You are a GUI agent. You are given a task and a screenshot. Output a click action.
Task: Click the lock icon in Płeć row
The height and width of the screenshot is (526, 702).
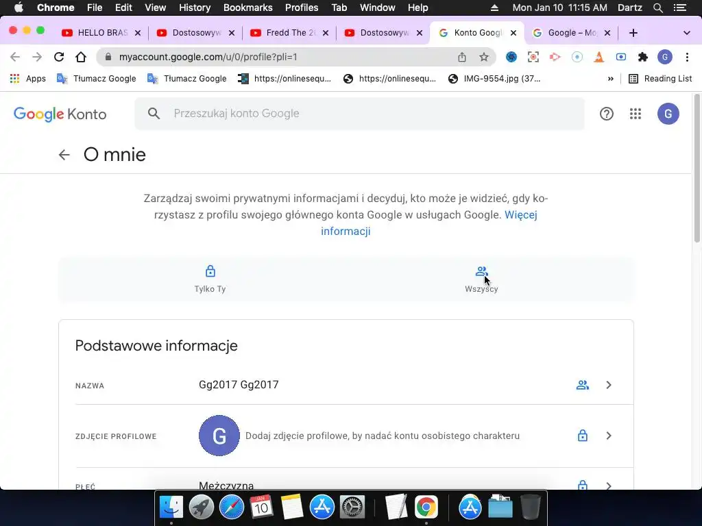pyautogui.click(x=583, y=485)
